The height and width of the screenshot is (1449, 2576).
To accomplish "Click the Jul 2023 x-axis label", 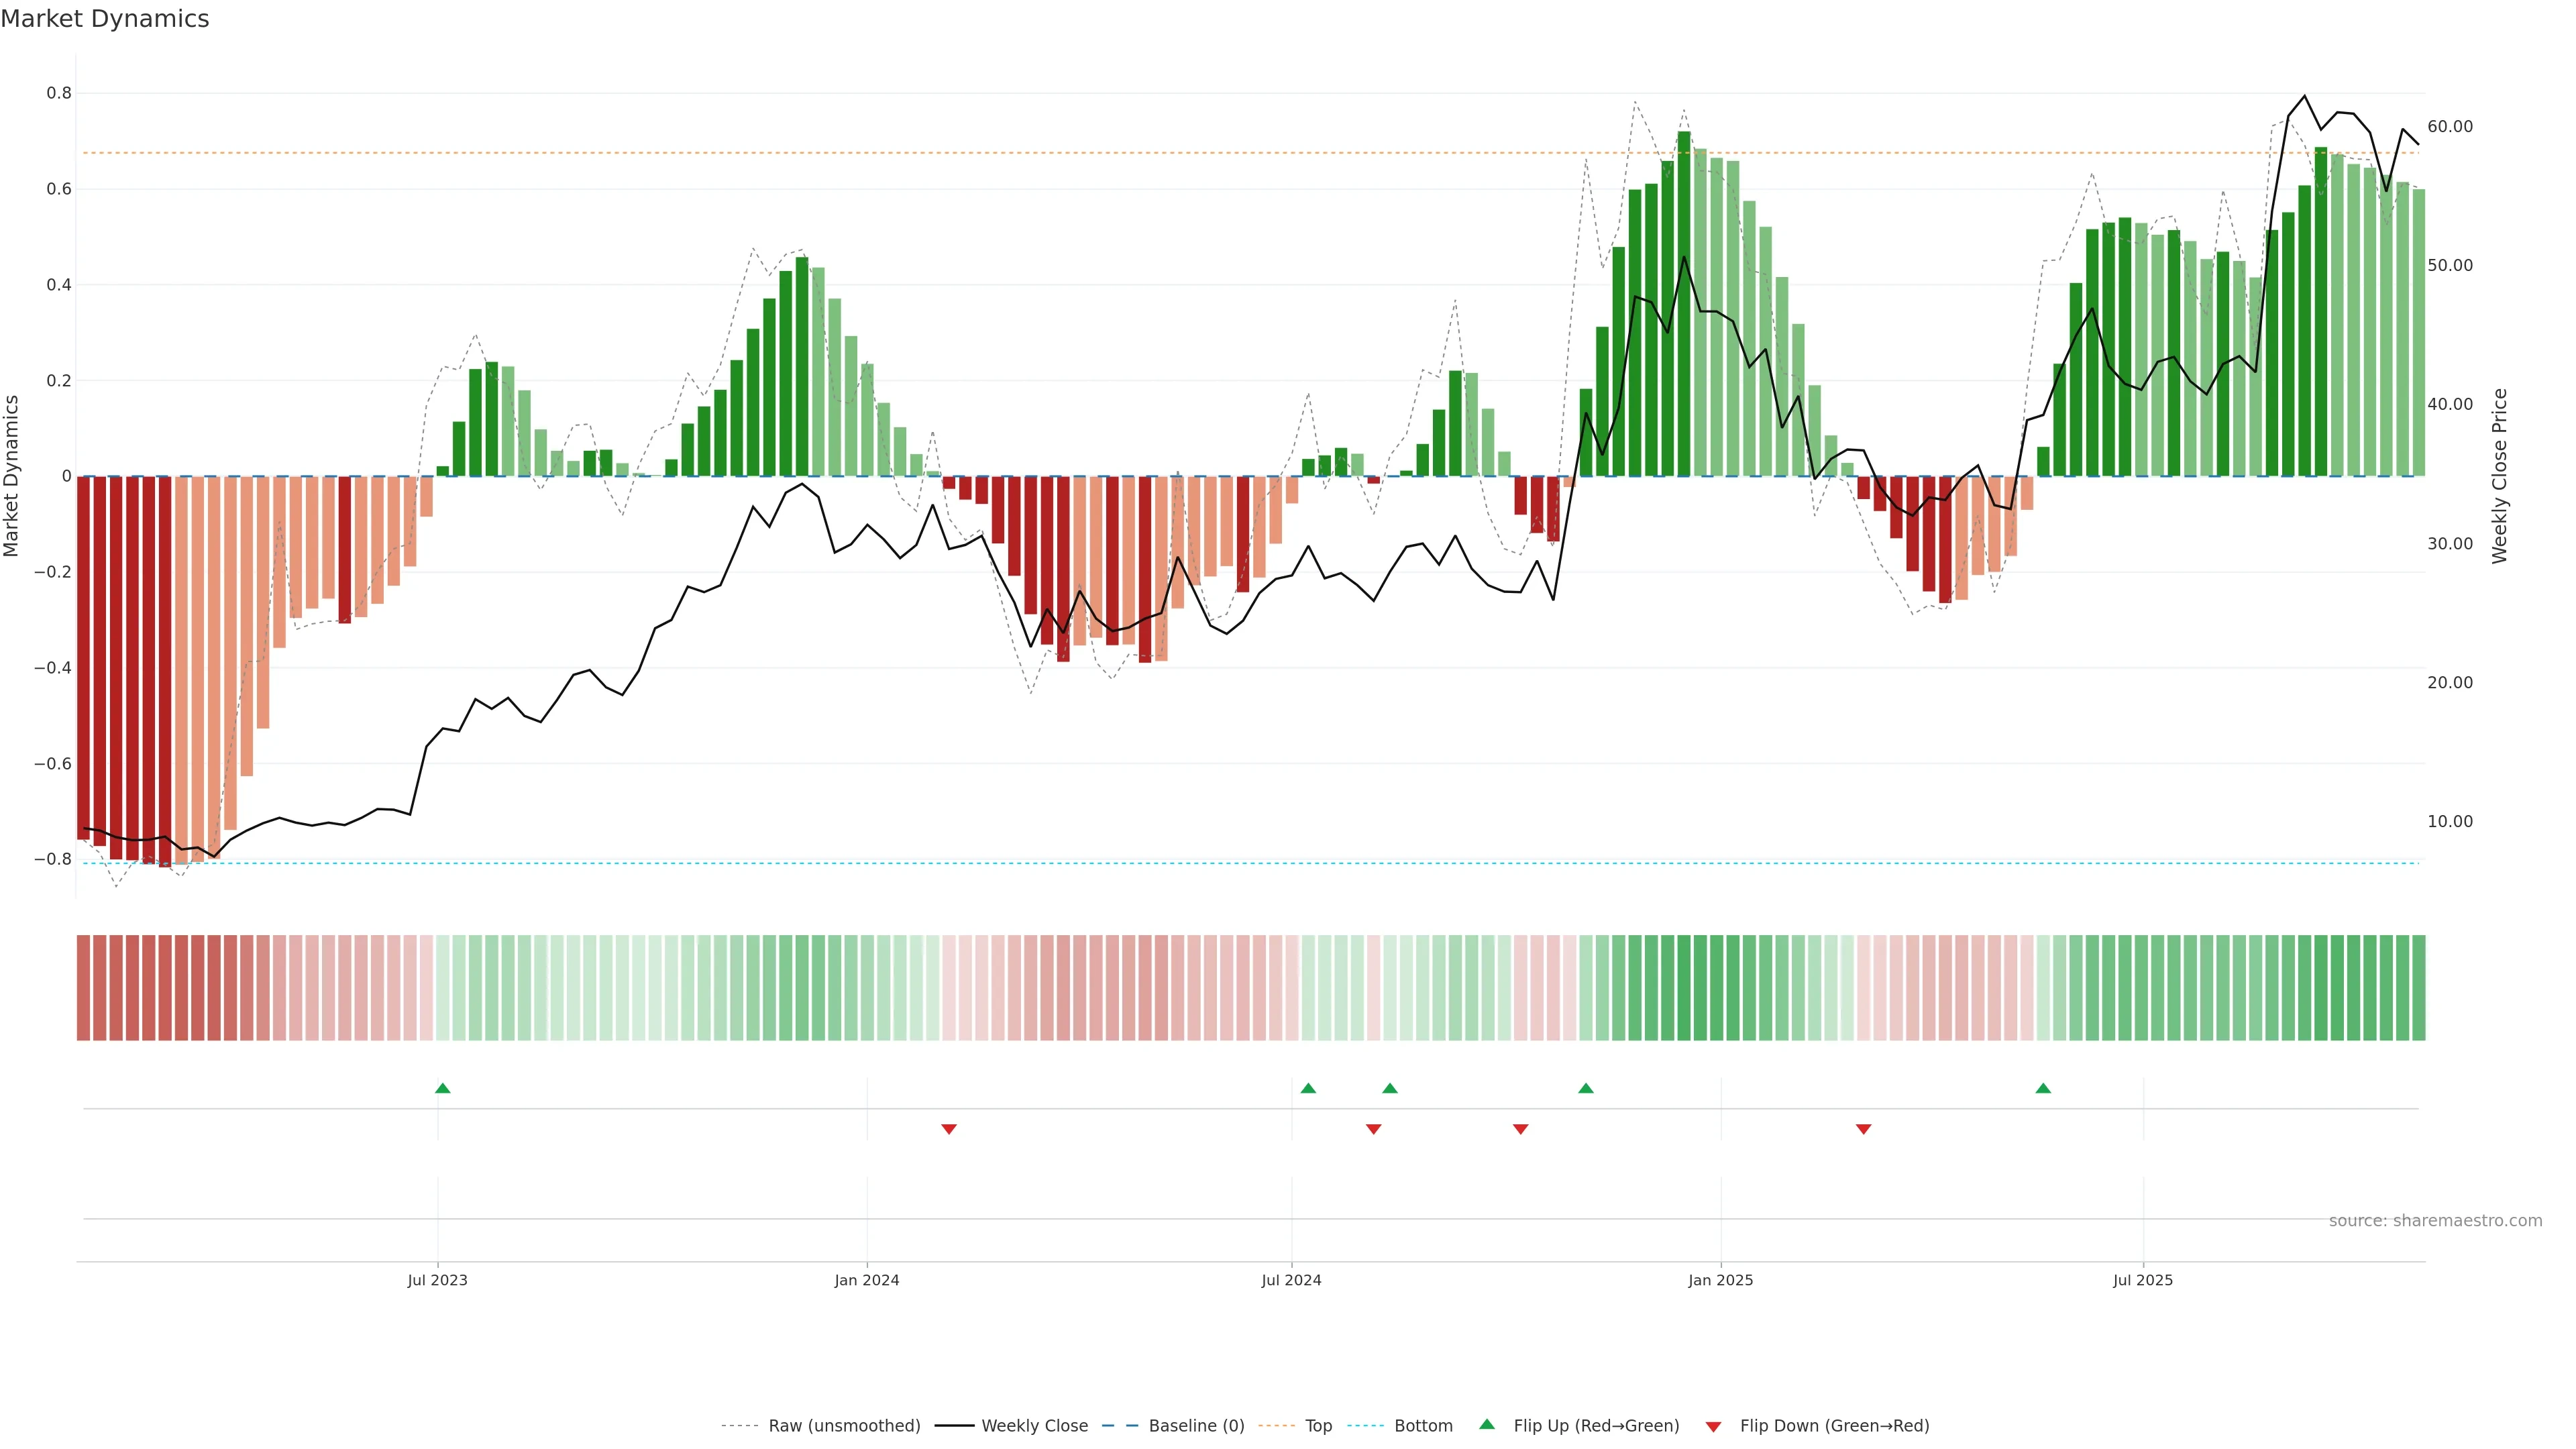I will [437, 1280].
